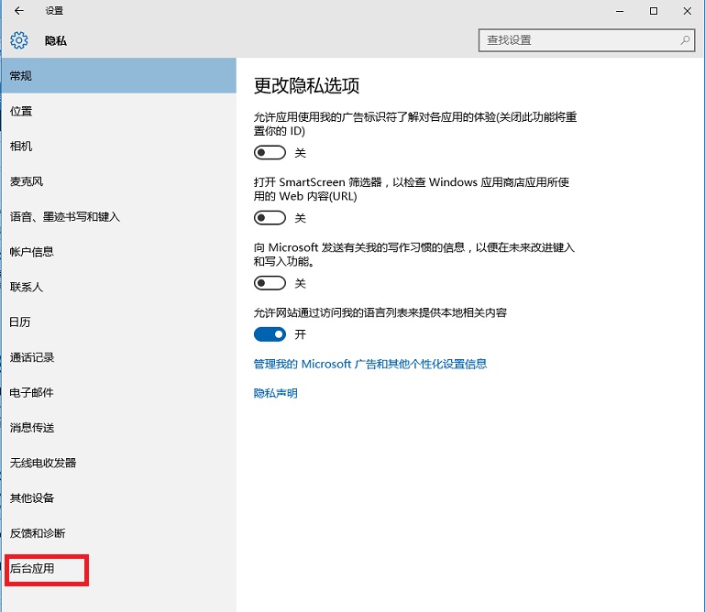Disable the language list access switch

click(270, 334)
